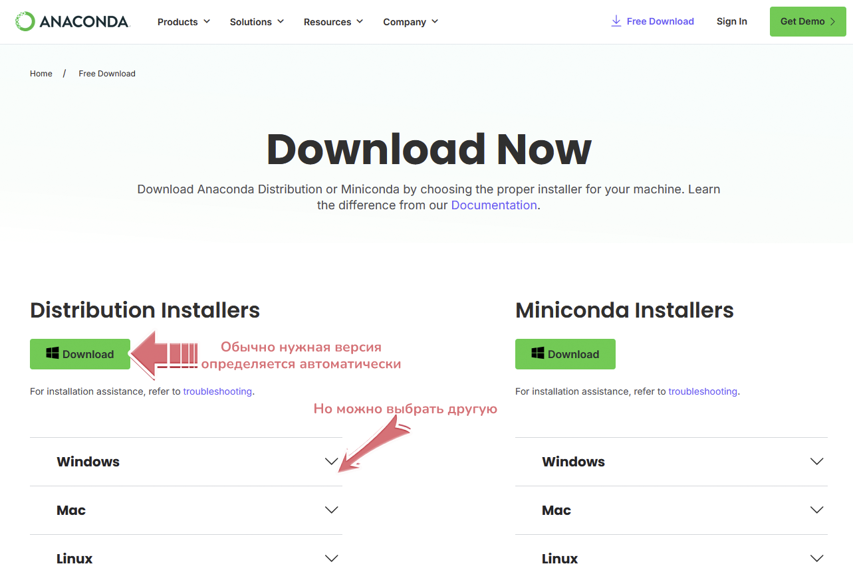853x580 pixels.
Task: Click the Sign In link
Action: [x=731, y=21]
